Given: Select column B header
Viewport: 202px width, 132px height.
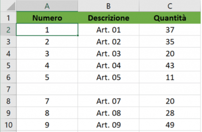Looking at the screenshot, I should 108,6.
